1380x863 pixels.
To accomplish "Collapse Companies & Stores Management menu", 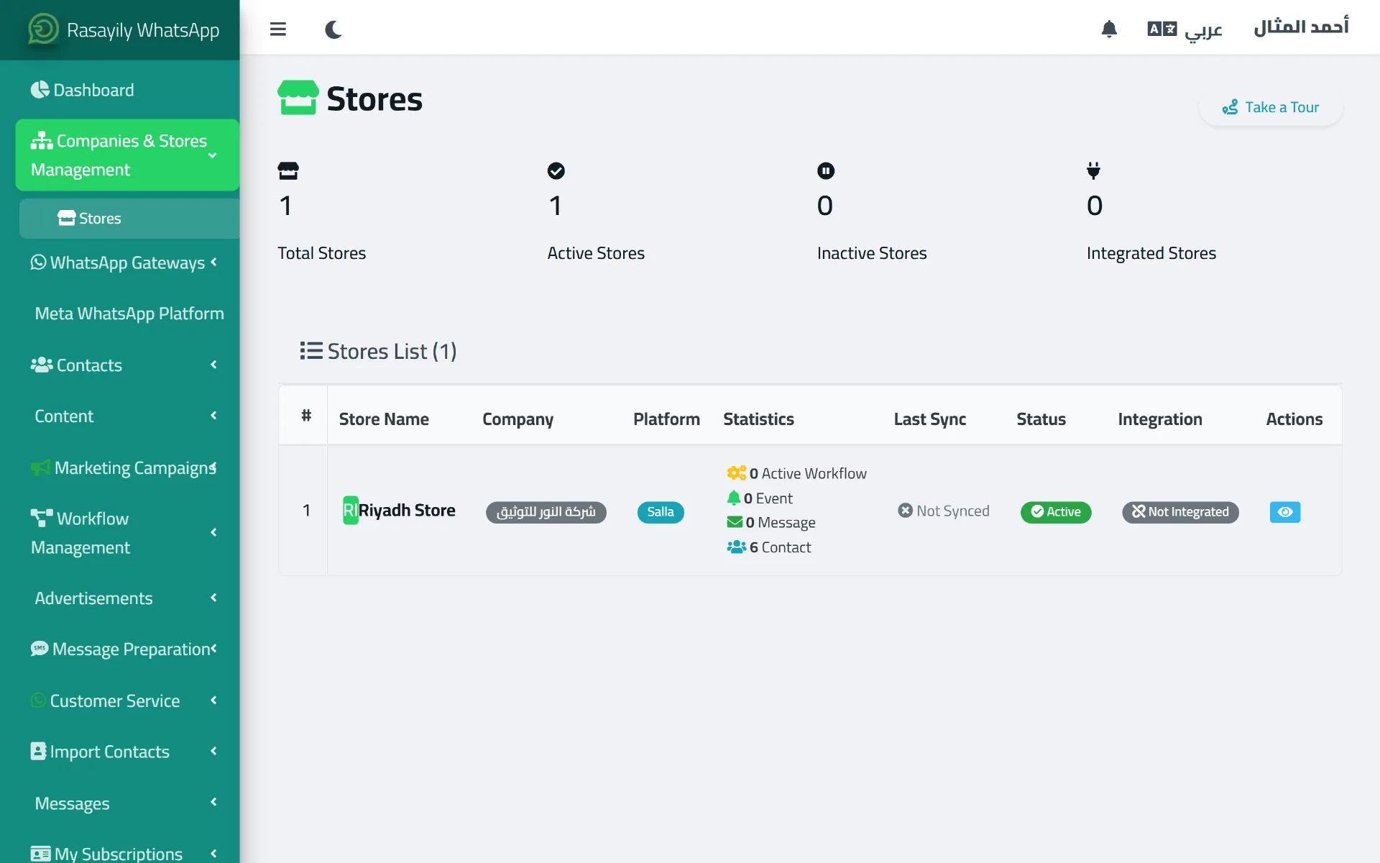I will coord(127,155).
